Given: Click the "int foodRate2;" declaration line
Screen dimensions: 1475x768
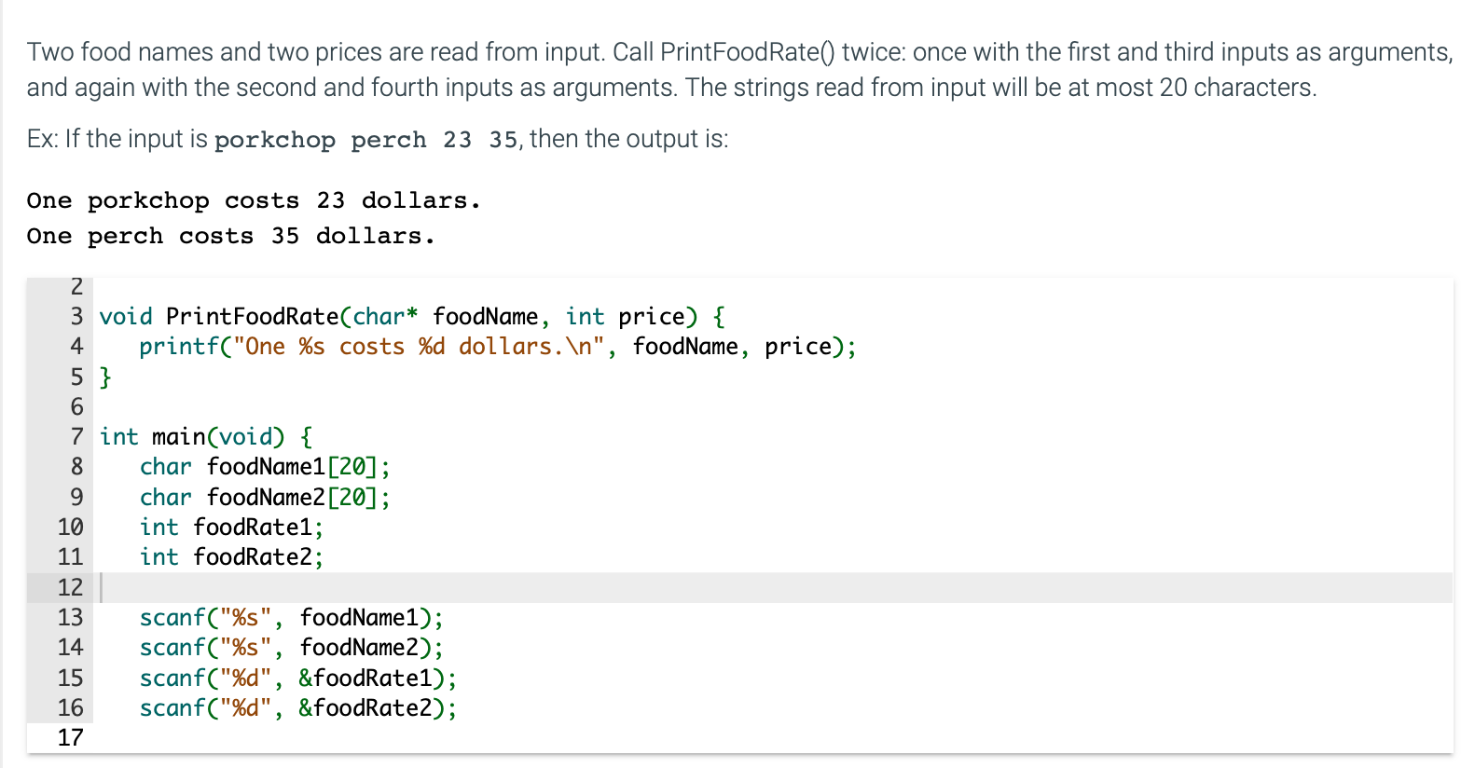Looking at the screenshot, I should pos(231,557).
